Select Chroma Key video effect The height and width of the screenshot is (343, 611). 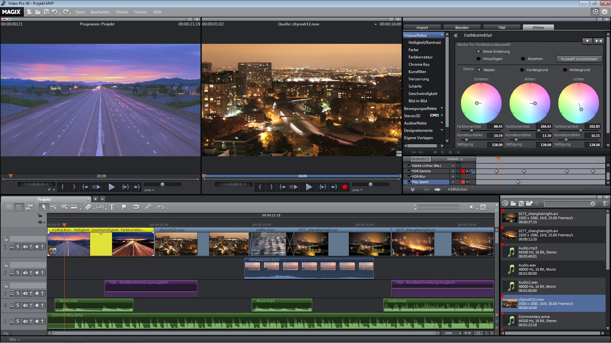click(x=419, y=64)
